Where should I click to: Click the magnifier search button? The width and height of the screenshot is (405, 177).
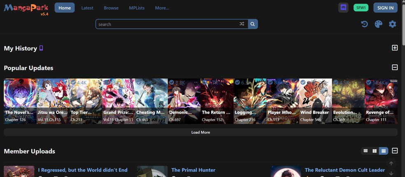(x=253, y=24)
